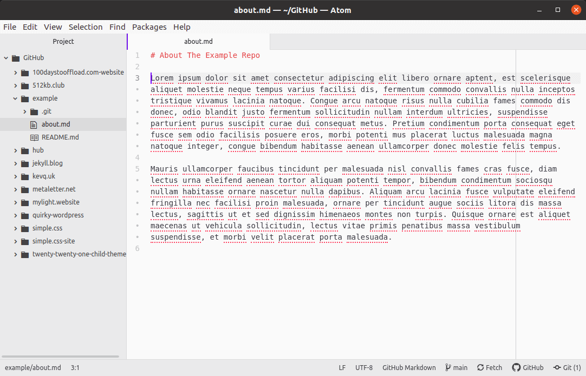
Task: Click the UTF-8 encoding indicator
Action: click(364, 367)
